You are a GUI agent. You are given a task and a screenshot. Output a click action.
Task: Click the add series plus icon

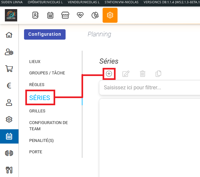(x=109, y=74)
